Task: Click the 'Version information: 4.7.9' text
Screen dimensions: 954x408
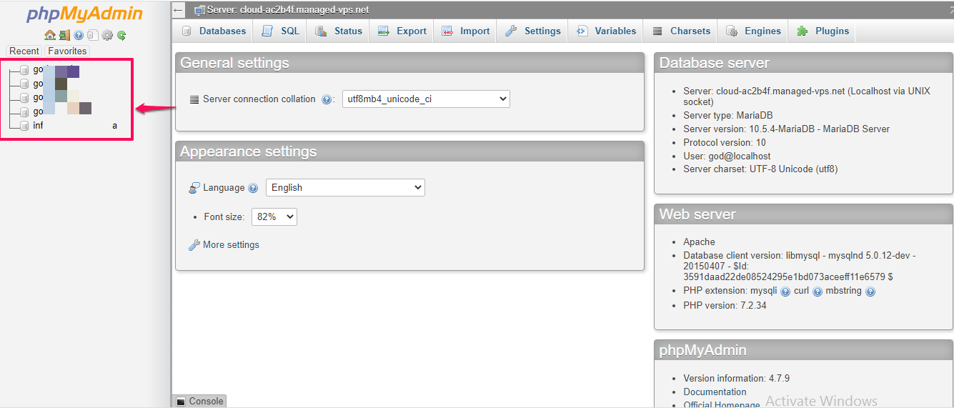Action: 736,378
